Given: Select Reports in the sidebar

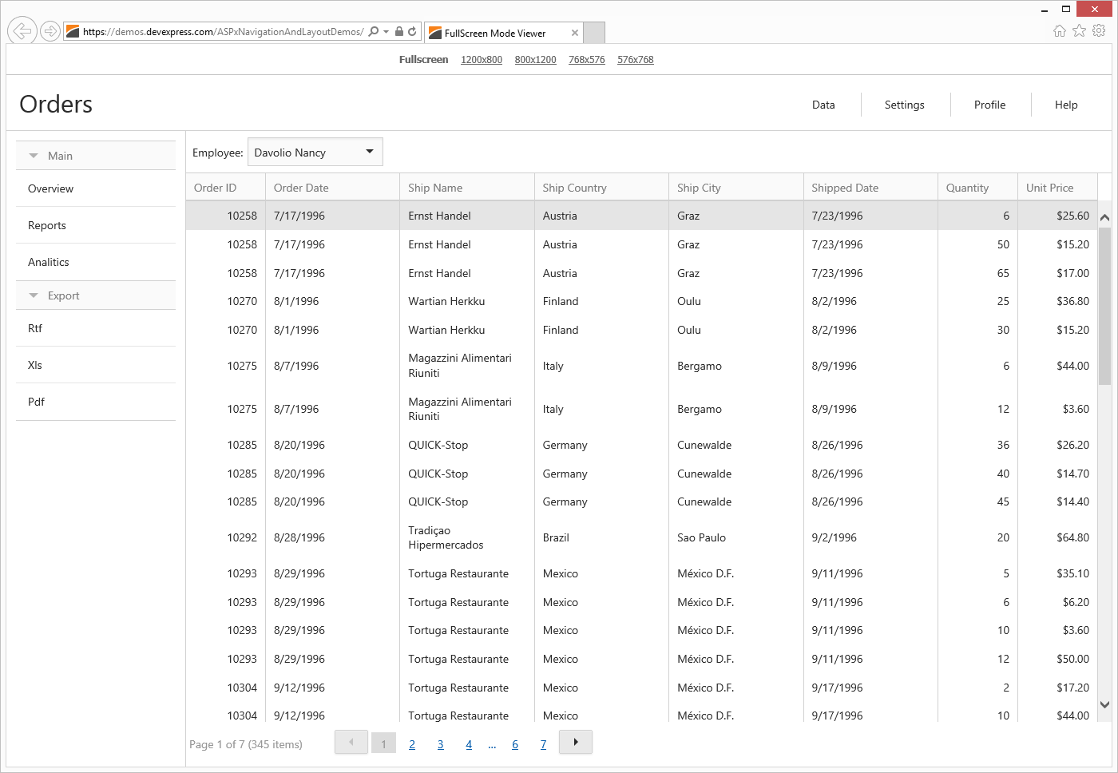Looking at the screenshot, I should (47, 225).
